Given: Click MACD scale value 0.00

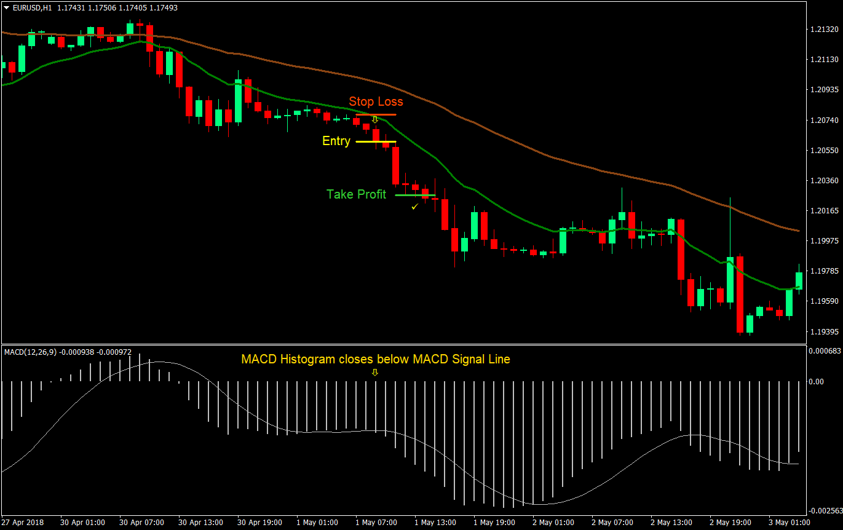Looking at the screenshot, I should pos(816,382).
